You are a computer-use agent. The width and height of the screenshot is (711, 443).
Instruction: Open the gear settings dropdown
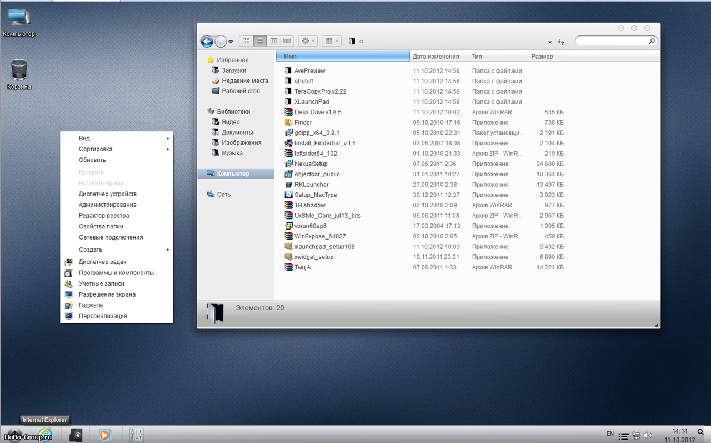[x=307, y=42]
